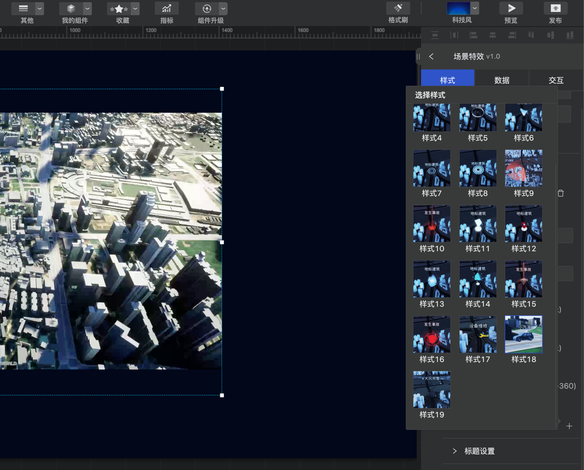Click the 3D city scene on canvas
This screenshot has height=470, width=584.
[x=111, y=241]
